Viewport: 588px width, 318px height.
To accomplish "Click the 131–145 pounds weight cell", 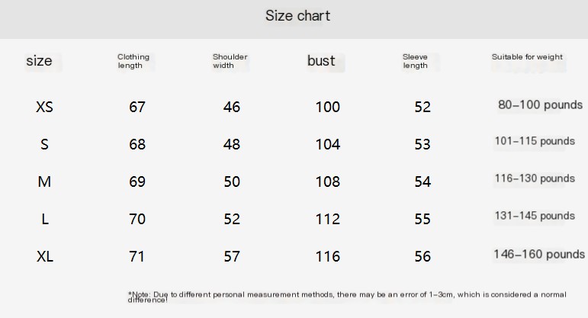I will (x=534, y=216).
